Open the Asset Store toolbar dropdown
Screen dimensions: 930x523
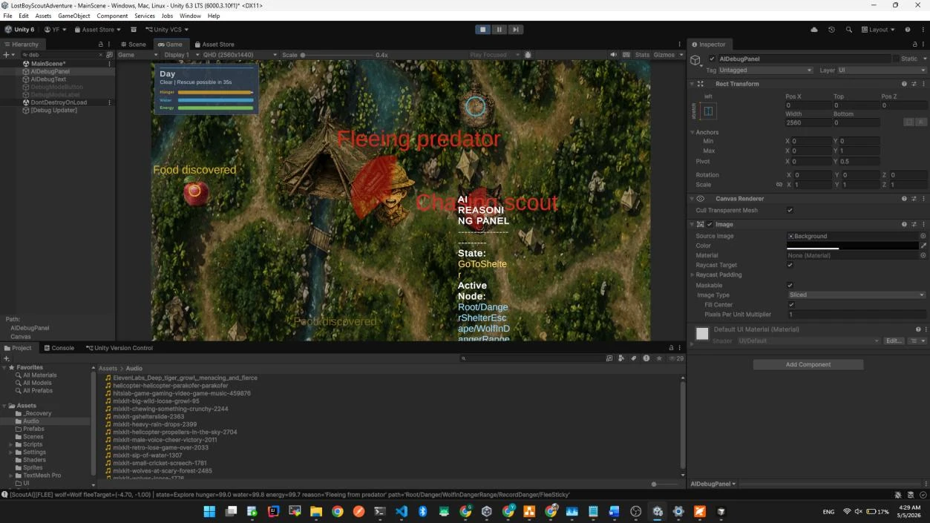point(98,30)
